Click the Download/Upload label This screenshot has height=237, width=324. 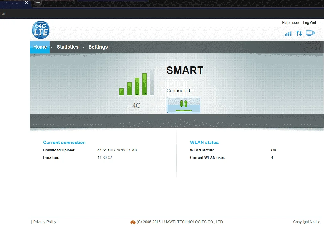coord(59,150)
